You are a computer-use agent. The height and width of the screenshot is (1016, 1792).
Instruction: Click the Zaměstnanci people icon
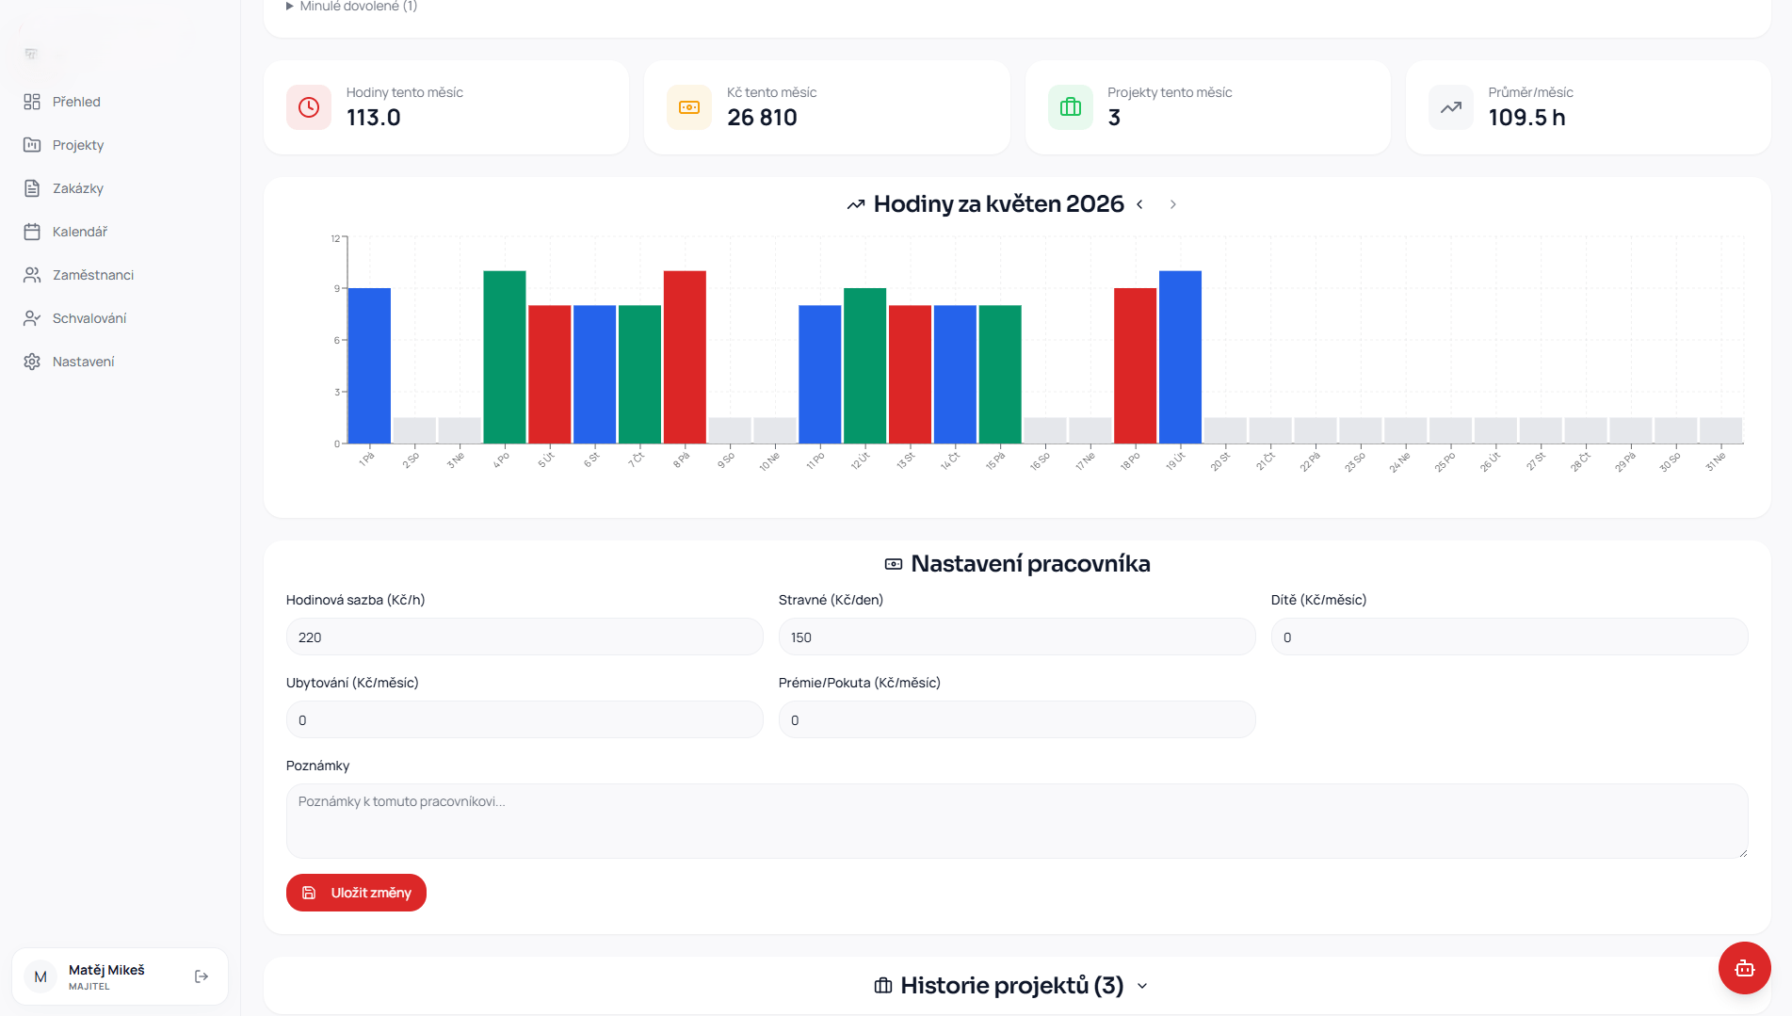pyautogui.click(x=32, y=275)
